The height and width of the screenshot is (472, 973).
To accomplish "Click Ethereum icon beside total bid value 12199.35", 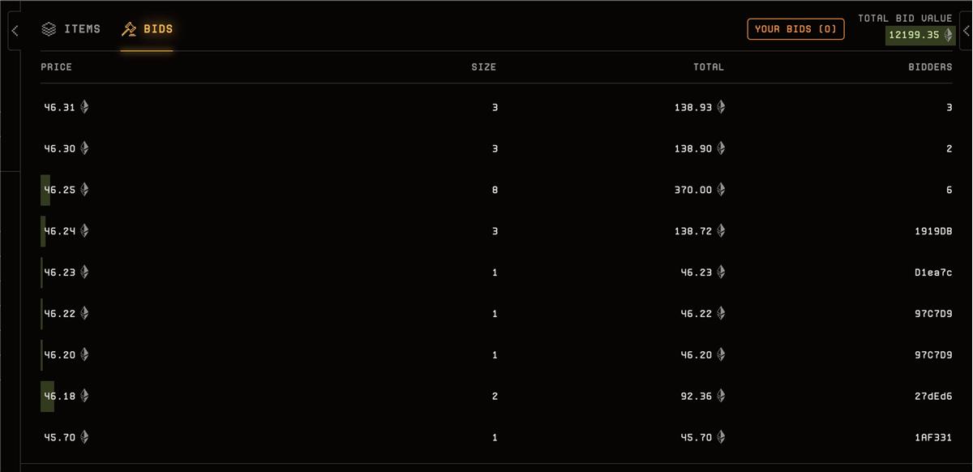I will click(948, 35).
